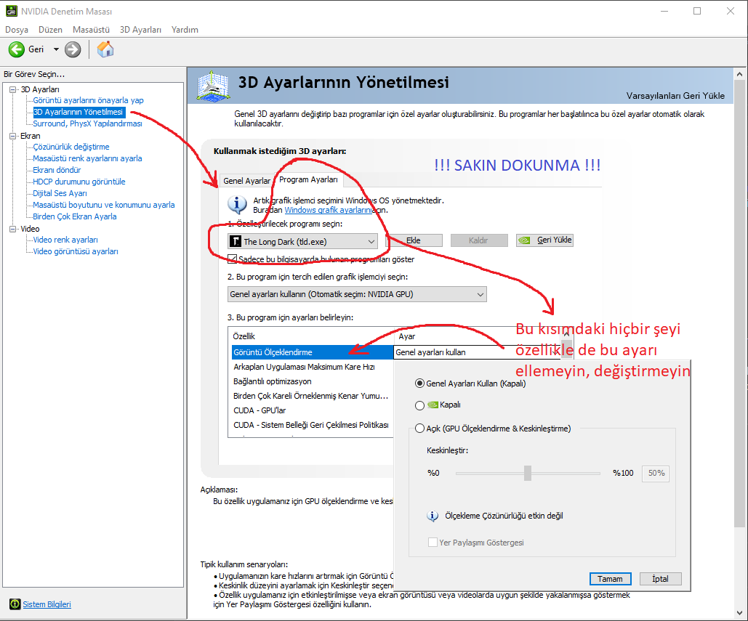Open Birden Çok Ekran Ayarla
The width and height of the screenshot is (748, 621).
[x=74, y=217]
